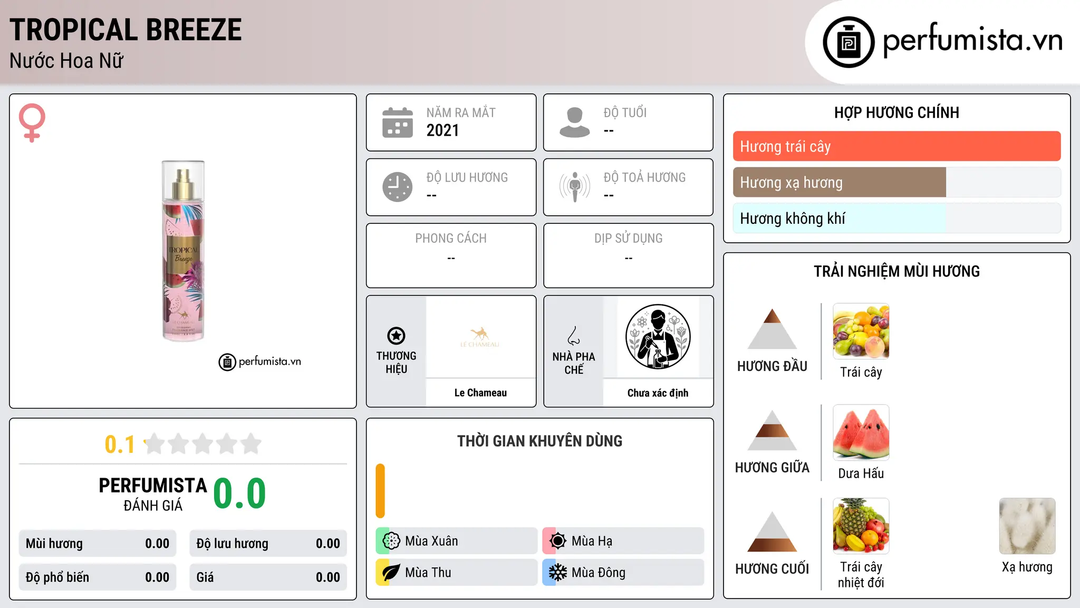The height and width of the screenshot is (608, 1080).
Task: Click the calendar icon beside NĂM RA MẮT
Action: pos(398,122)
